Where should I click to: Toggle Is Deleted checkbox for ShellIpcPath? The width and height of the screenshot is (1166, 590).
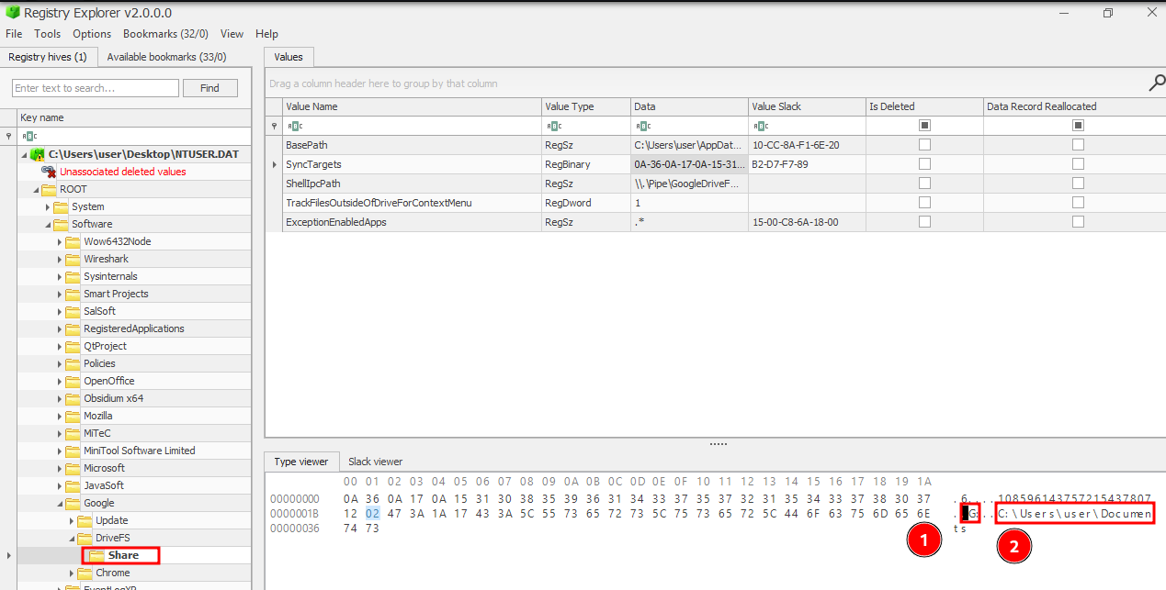pos(924,184)
